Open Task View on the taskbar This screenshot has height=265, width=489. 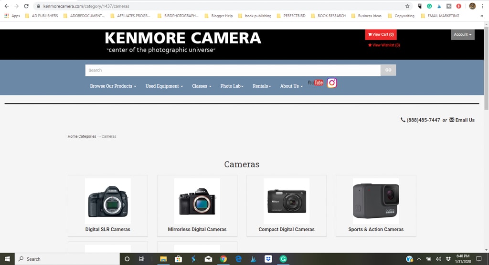pos(141,259)
